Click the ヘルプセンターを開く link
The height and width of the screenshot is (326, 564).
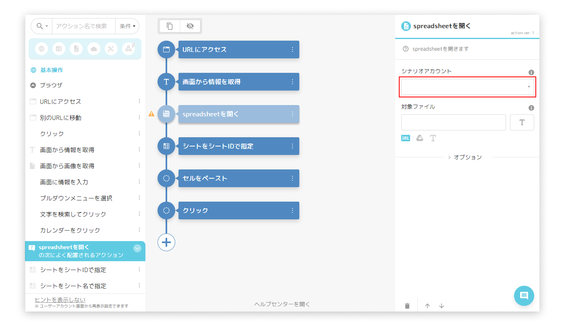coord(282,304)
